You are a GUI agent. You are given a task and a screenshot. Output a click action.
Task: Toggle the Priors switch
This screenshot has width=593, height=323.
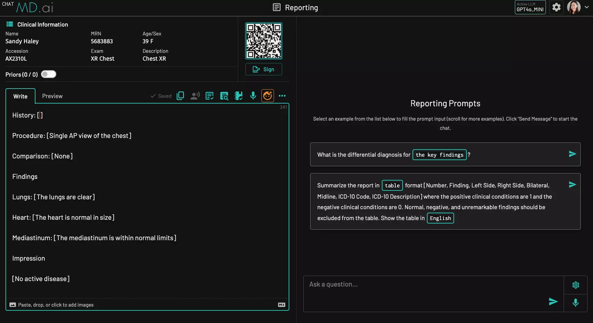click(x=48, y=74)
